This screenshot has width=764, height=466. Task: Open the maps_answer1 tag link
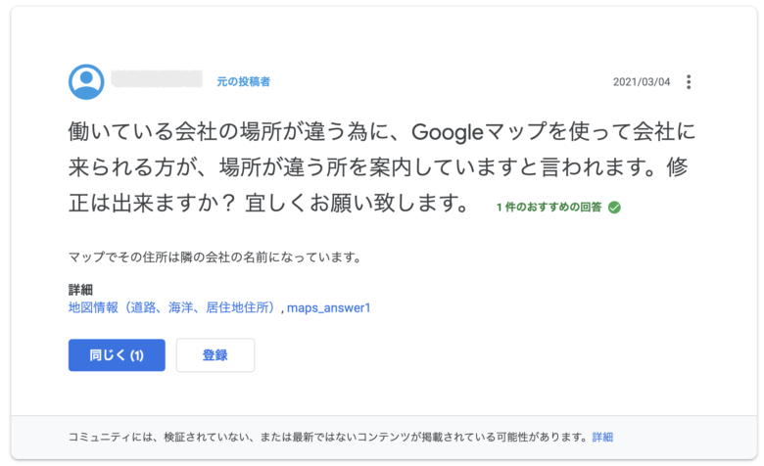tap(329, 307)
